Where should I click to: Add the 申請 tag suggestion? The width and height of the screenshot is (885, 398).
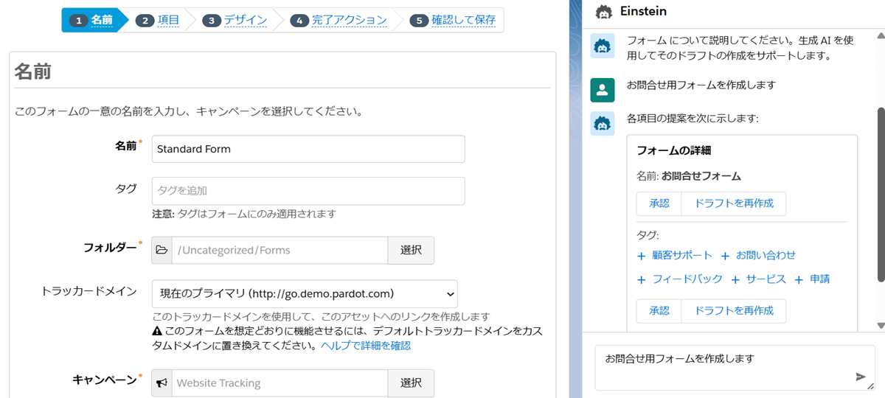pyautogui.click(x=813, y=280)
